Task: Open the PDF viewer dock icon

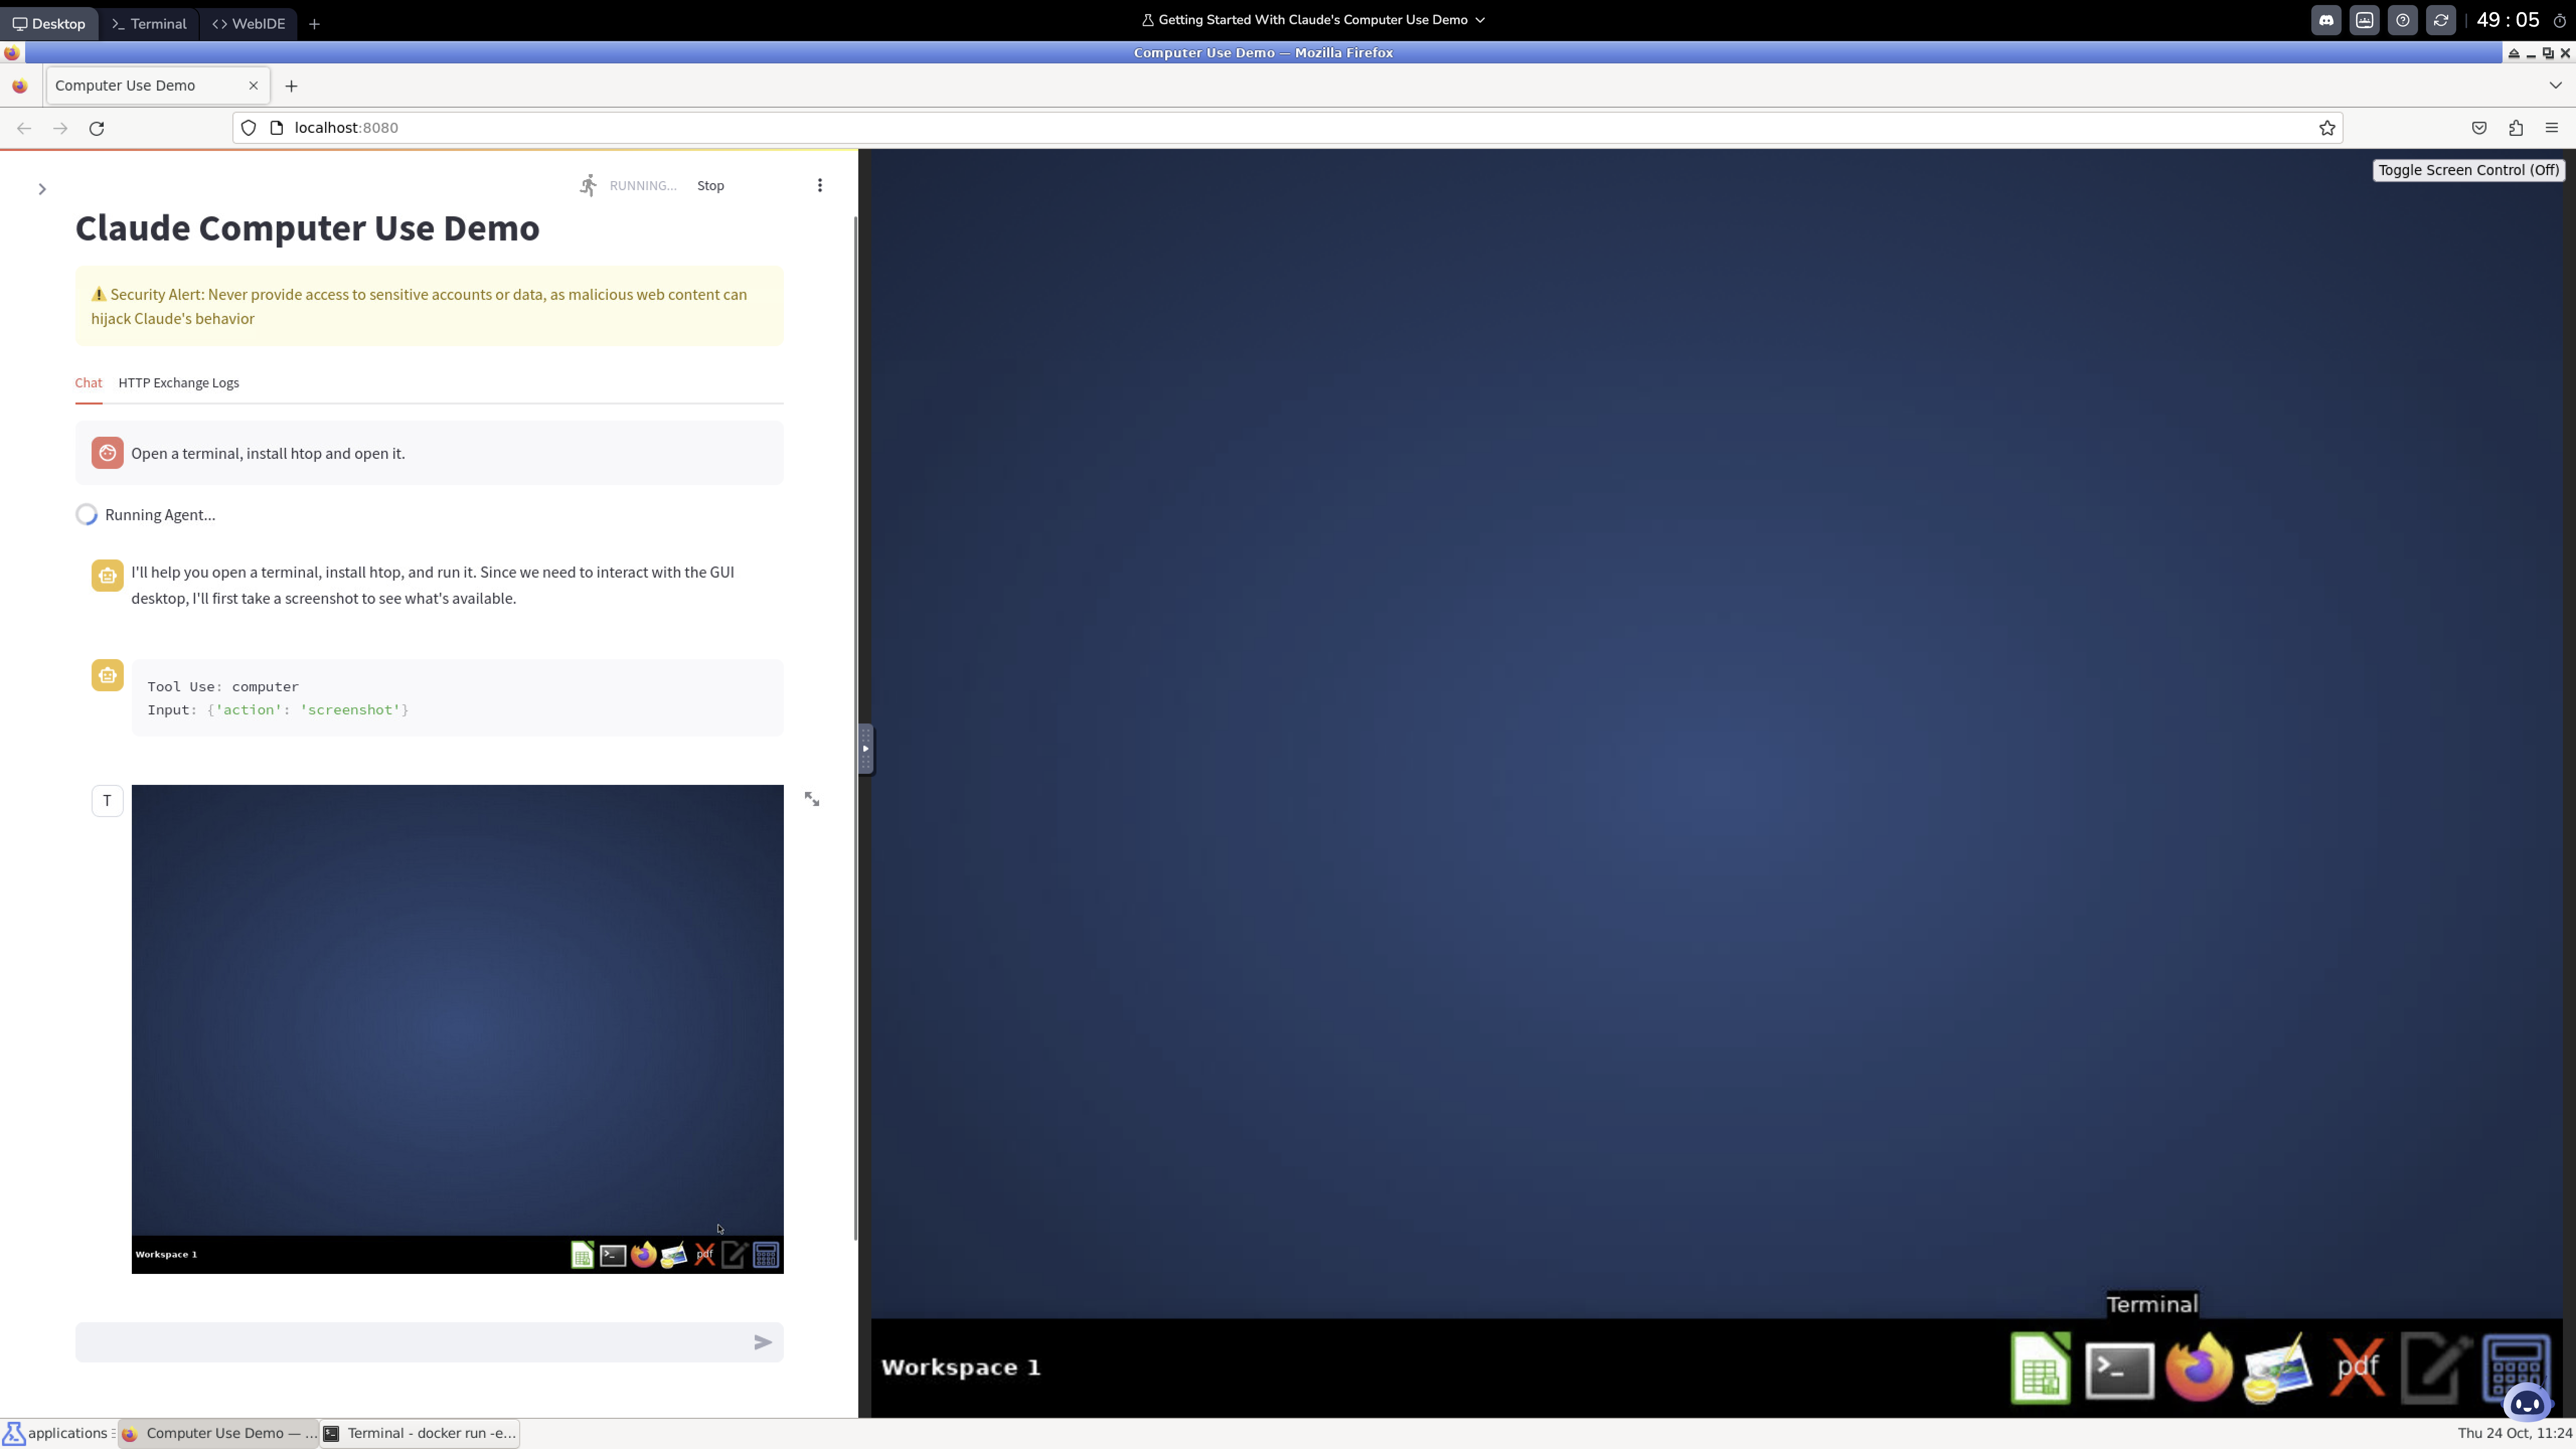Action: pos(2357,1367)
